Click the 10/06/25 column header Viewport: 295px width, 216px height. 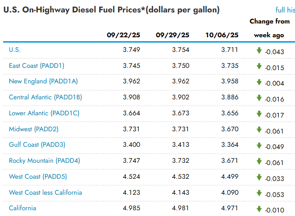[x=222, y=35]
